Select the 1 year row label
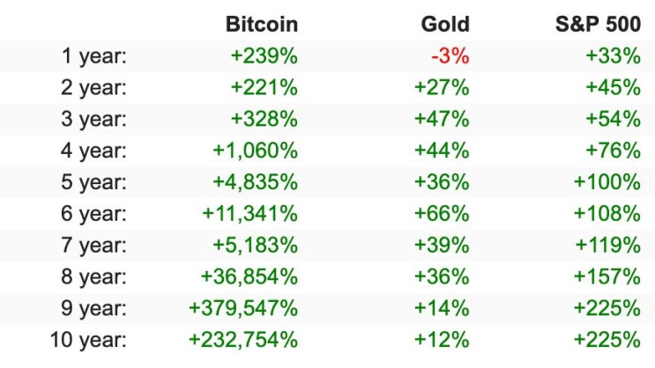655x368 pixels. point(93,56)
